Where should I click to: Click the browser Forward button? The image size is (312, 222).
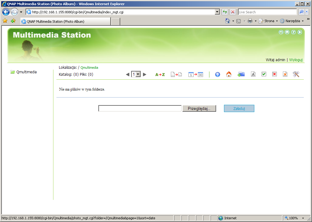14,12
